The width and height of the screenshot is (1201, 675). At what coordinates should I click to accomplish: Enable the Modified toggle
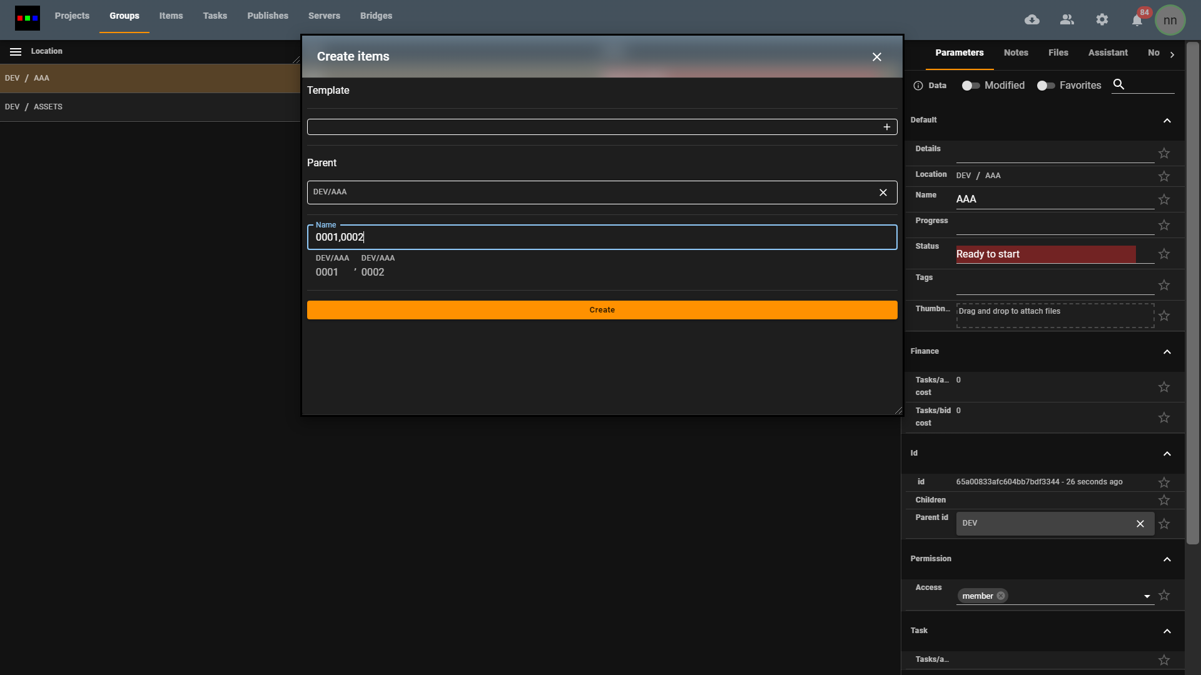(x=970, y=86)
